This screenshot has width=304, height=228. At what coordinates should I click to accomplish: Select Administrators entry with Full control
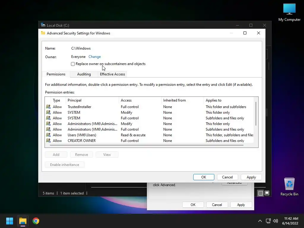point(149,129)
